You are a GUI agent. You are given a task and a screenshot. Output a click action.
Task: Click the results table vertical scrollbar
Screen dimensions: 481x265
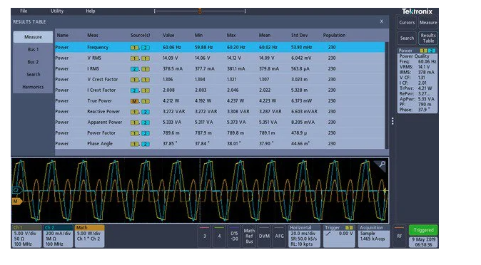[x=387, y=95]
